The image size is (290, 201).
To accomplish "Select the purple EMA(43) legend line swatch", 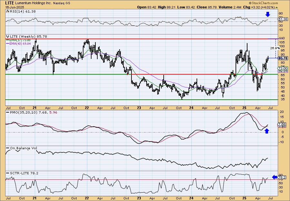I will coord(8,43).
